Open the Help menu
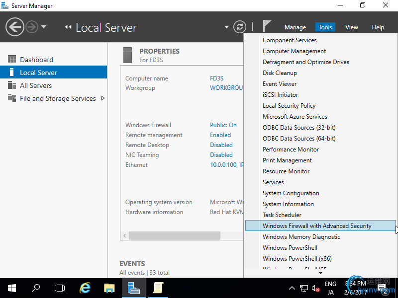398x298 pixels. pyautogui.click(x=378, y=27)
